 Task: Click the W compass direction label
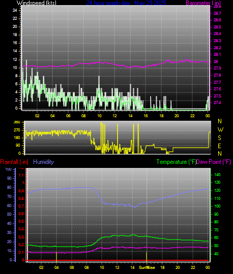(x=220, y=130)
